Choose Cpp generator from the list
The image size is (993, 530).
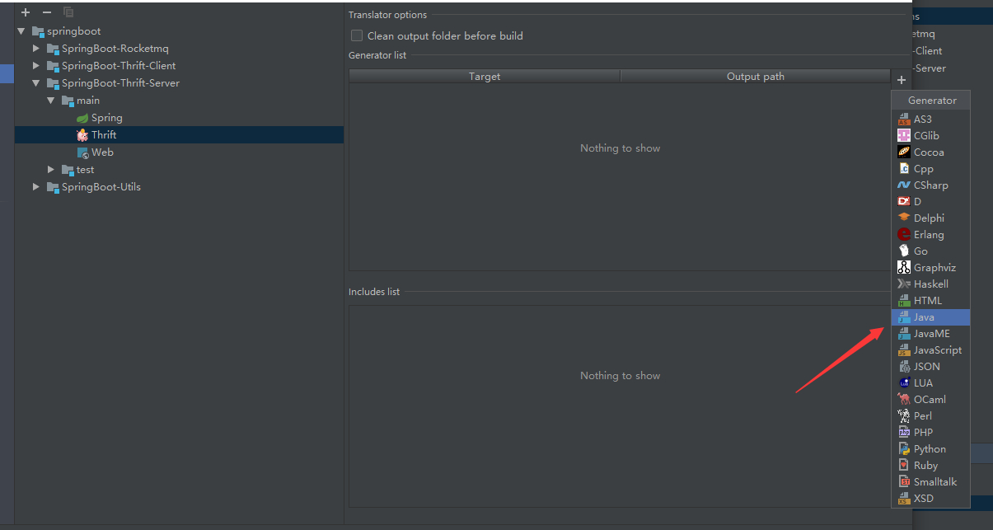(930, 168)
